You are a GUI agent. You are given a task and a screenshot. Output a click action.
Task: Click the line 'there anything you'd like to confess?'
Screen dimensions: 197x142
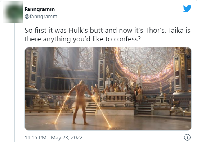(x=82, y=39)
